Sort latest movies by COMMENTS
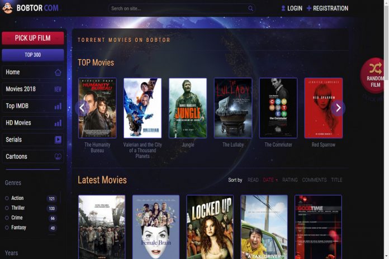 (x=314, y=180)
